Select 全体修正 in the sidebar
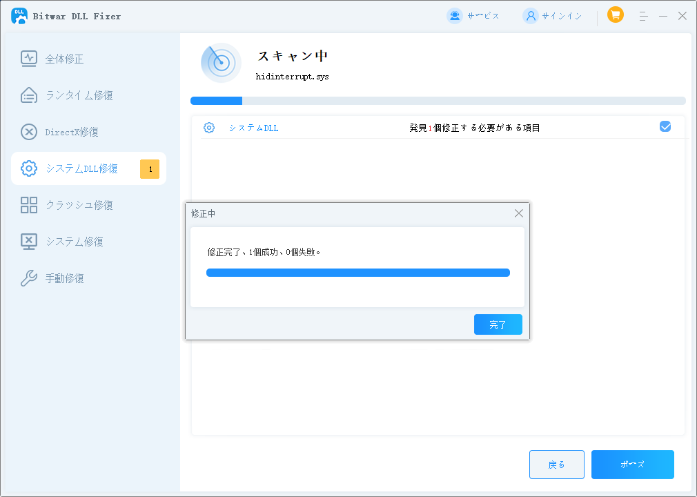 [64, 59]
